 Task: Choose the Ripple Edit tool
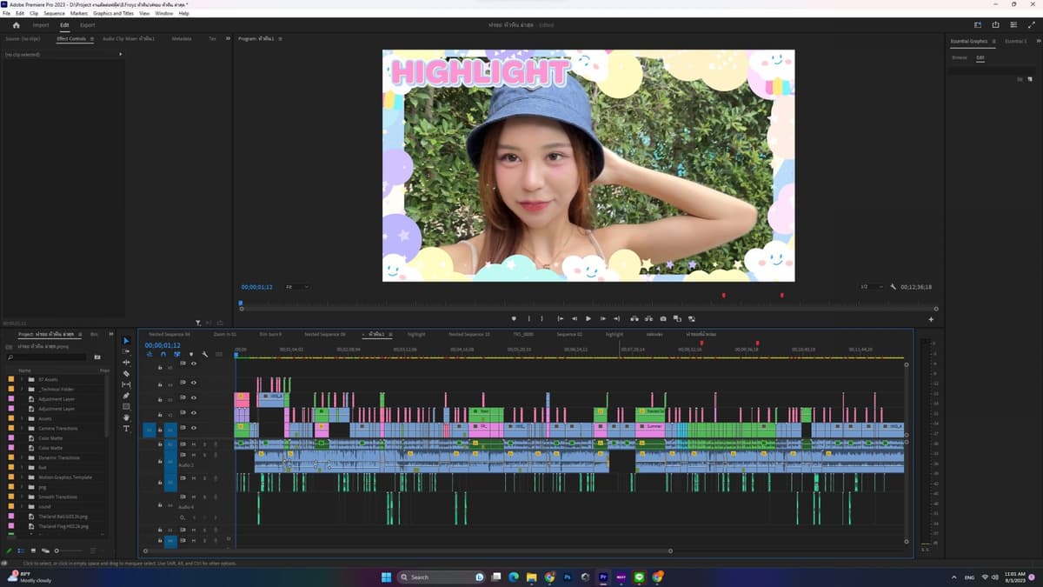126,363
